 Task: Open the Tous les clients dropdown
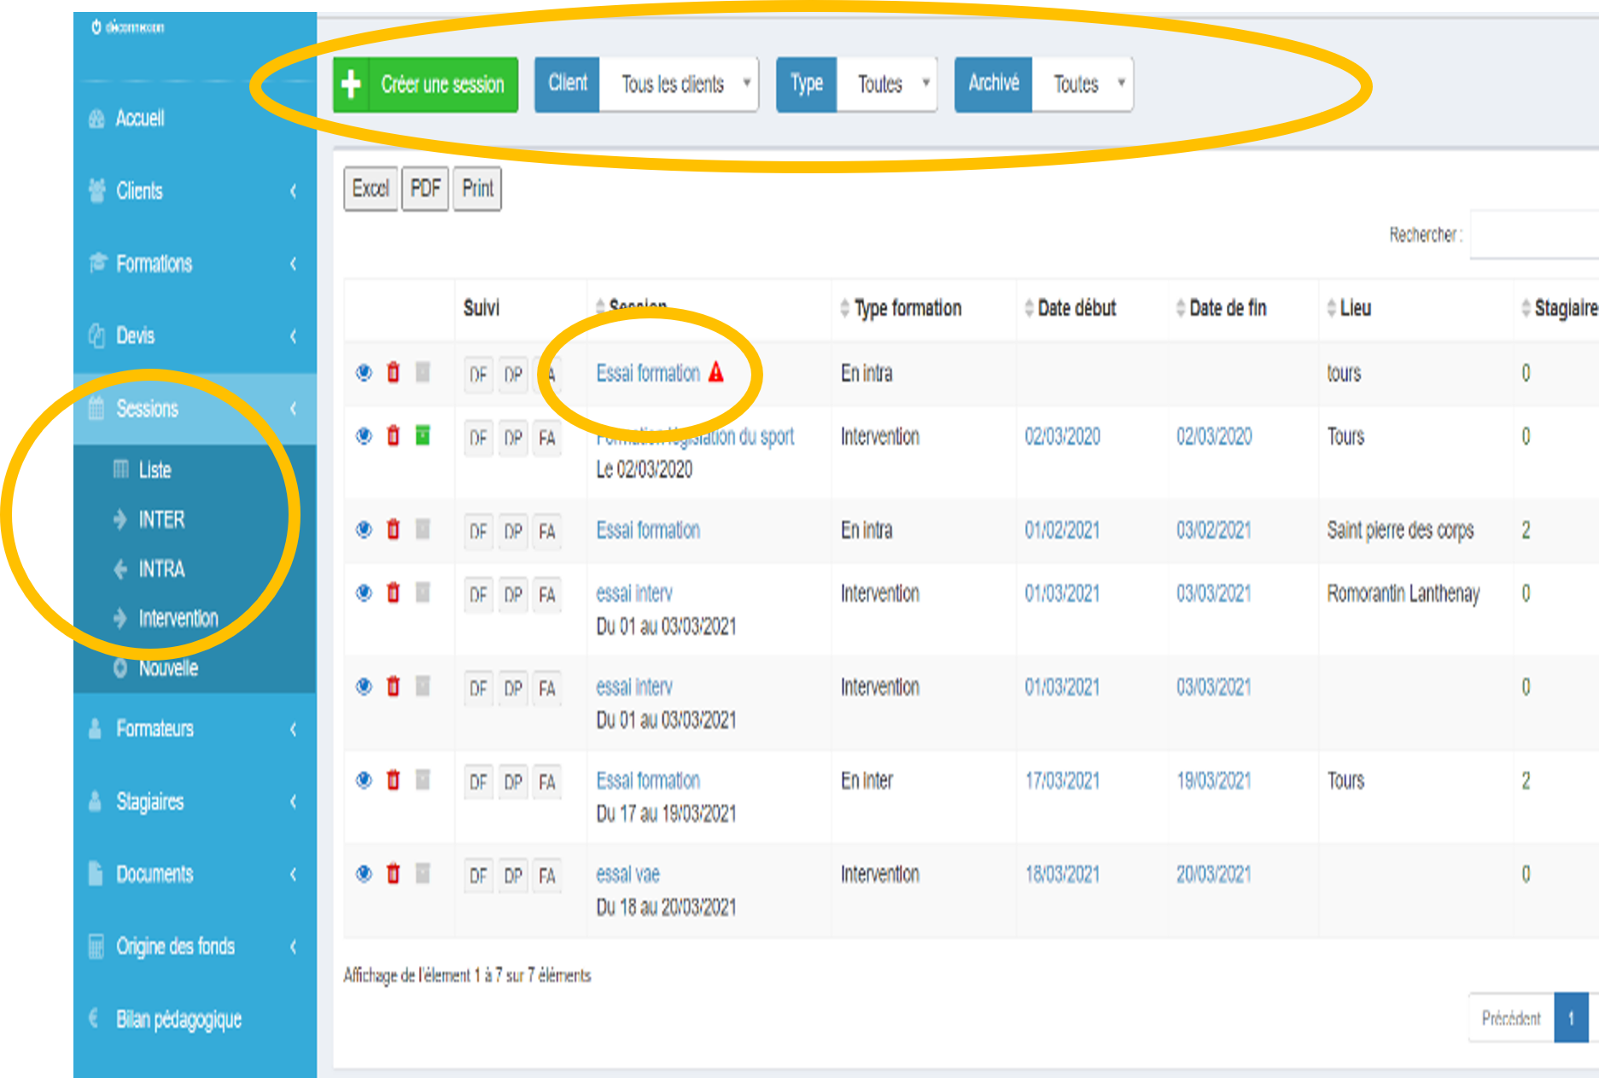[x=679, y=84]
